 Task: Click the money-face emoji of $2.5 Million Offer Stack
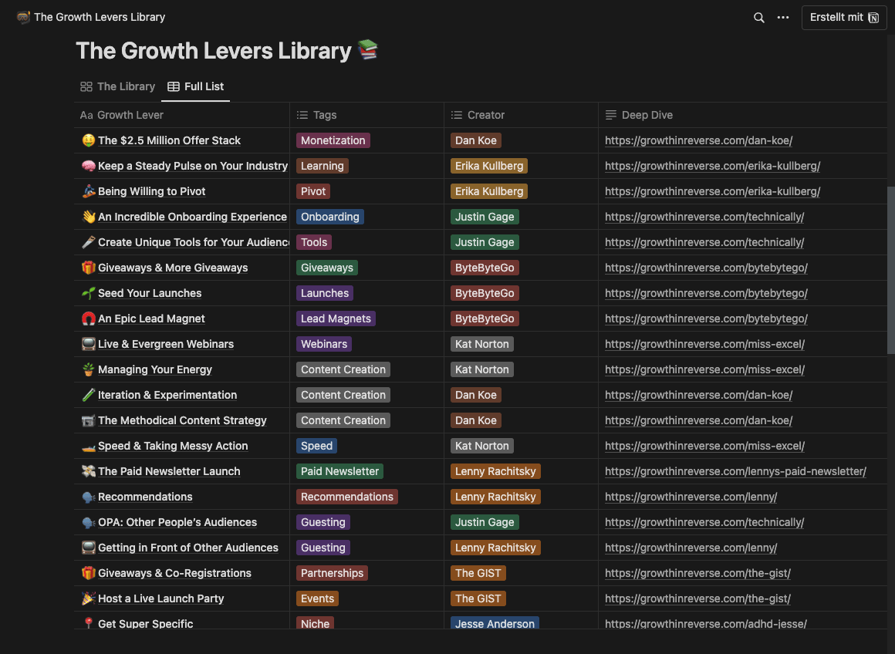(88, 140)
